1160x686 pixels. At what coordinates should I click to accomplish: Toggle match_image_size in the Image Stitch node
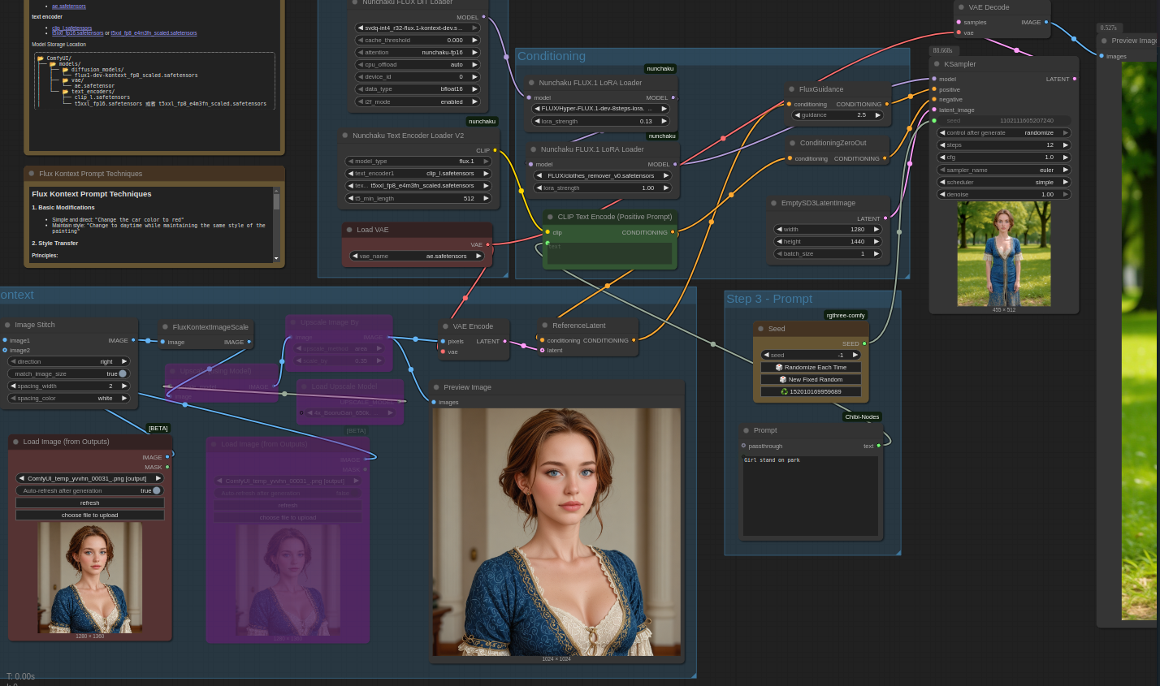[69, 373]
